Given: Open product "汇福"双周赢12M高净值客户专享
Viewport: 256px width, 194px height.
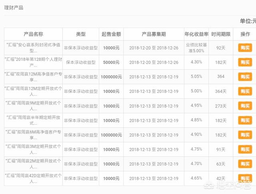Looking at the screenshot, I should point(33,77).
